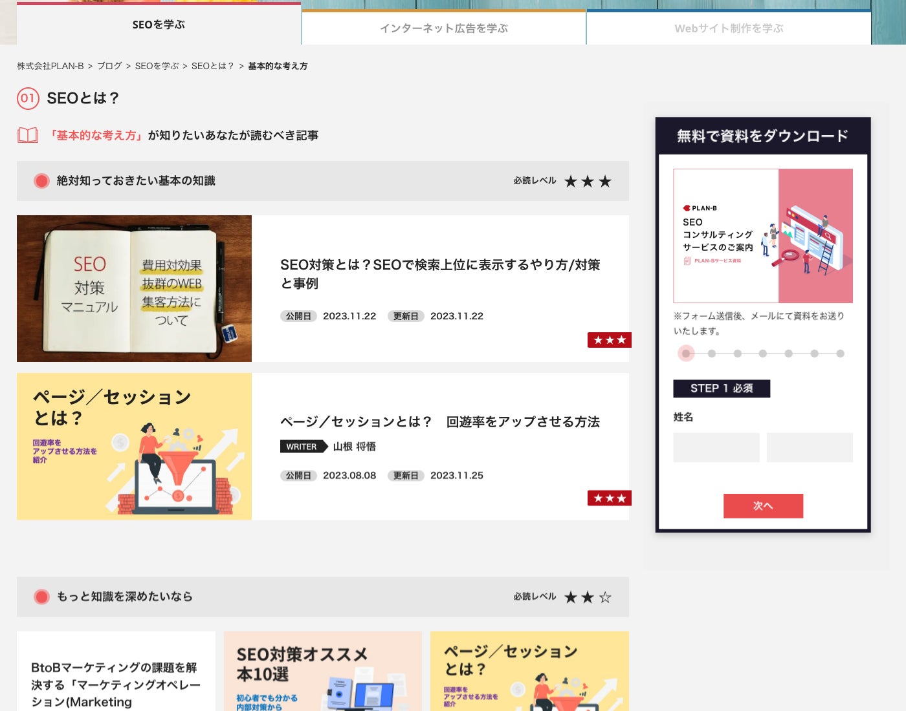Click the WRITER tag label
Image resolution: width=906 pixels, height=711 pixels.
tap(304, 447)
